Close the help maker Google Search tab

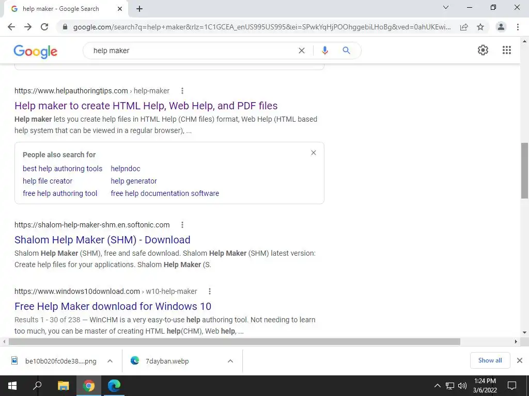coord(120,9)
